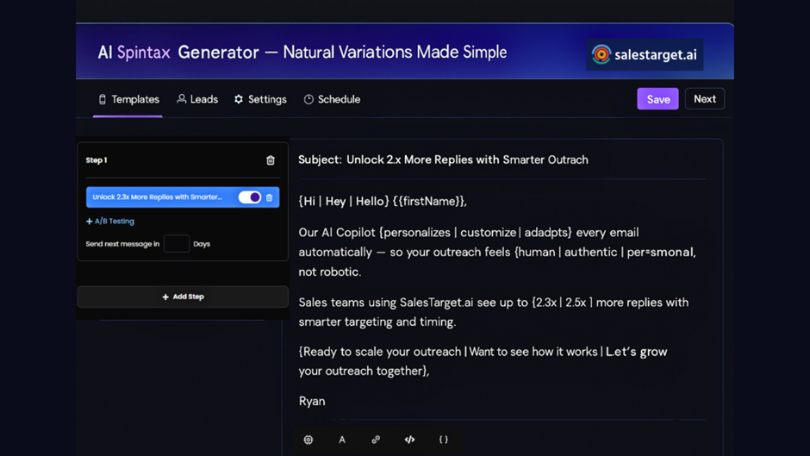Click the Next button
Image resolution: width=810 pixels, height=456 pixels.
[704, 99]
